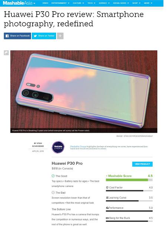Click the plus icon for more share options
The width and height of the screenshot is (167, 227).
[60, 36]
